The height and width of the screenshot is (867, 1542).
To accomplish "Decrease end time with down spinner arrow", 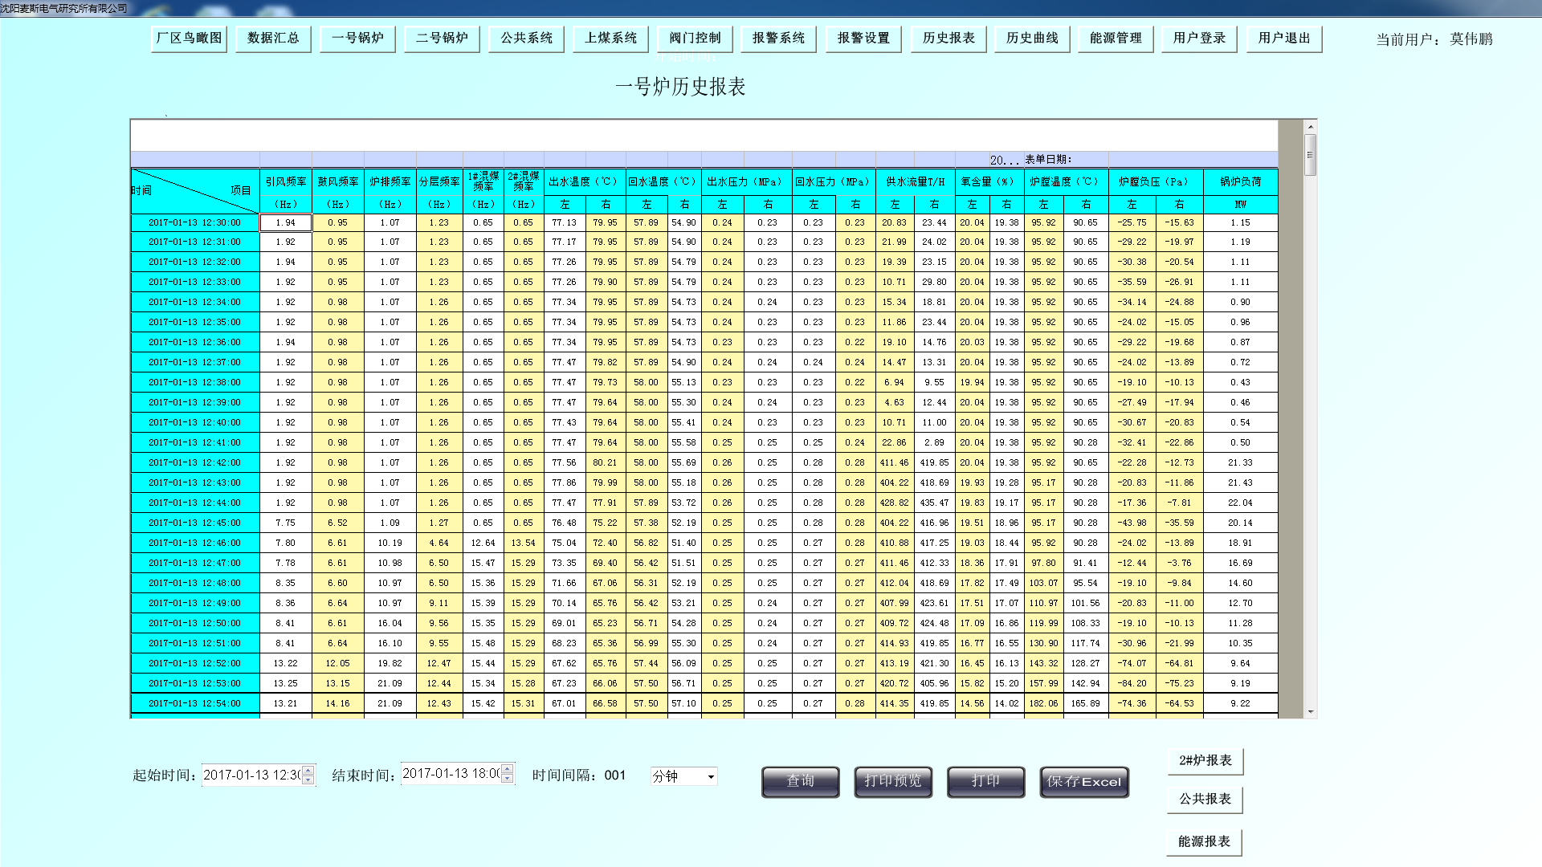I will [507, 778].
